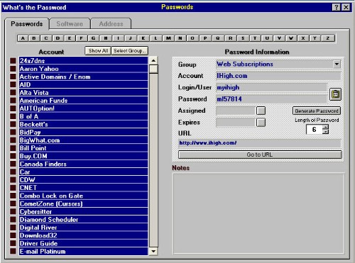Click the account list scrollbar thumb
Viewport: 355px width, 263px height.
click(153, 69)
